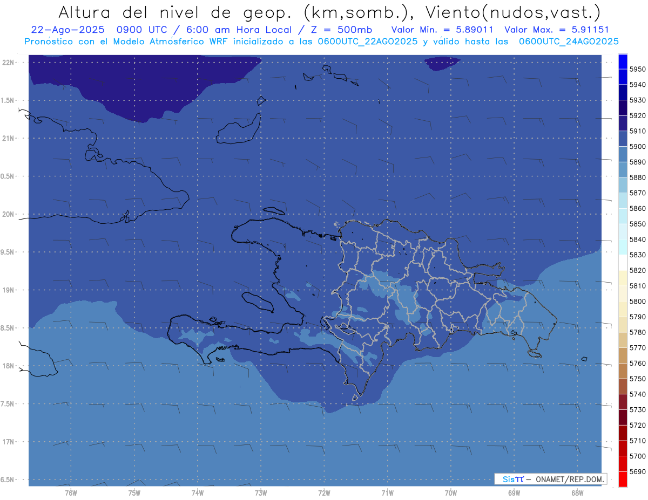Image resolution: width=648 pixels, height=500 pixels.
Task: Click the colorbar value '5920'
Action: click(x=638, y=116)
